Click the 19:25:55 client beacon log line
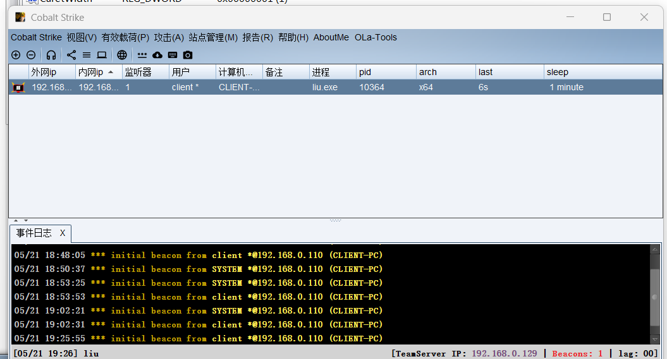 click(199, 339)
